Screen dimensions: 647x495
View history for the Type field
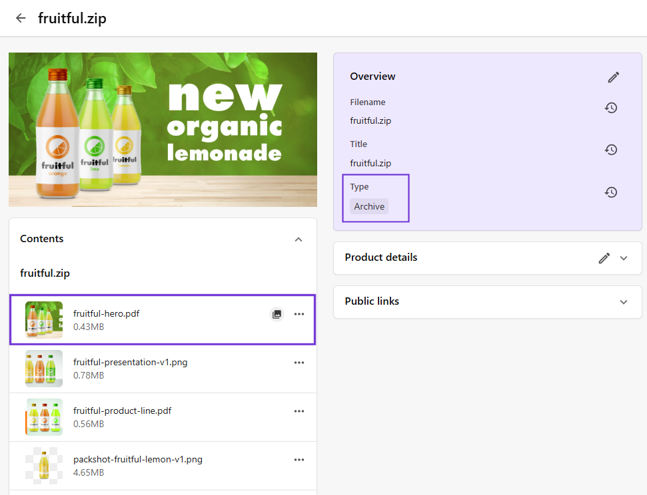click(x=611, y=192)
